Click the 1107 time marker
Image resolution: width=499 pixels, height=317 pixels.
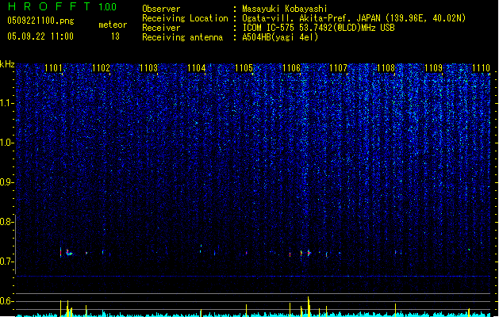[x=338, y=68]
